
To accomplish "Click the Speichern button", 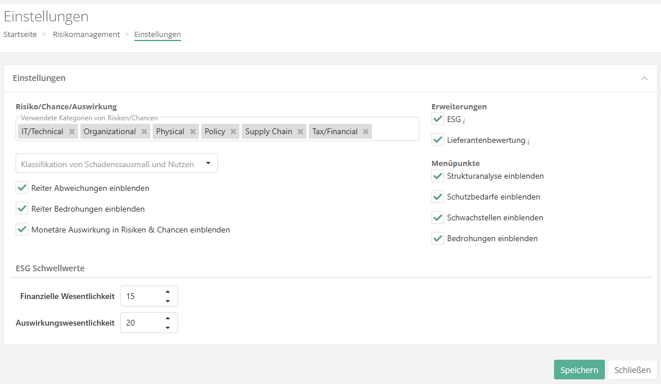I will (579, 370).
